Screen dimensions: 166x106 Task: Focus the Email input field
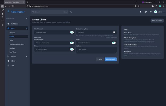[x=96, y=43]
